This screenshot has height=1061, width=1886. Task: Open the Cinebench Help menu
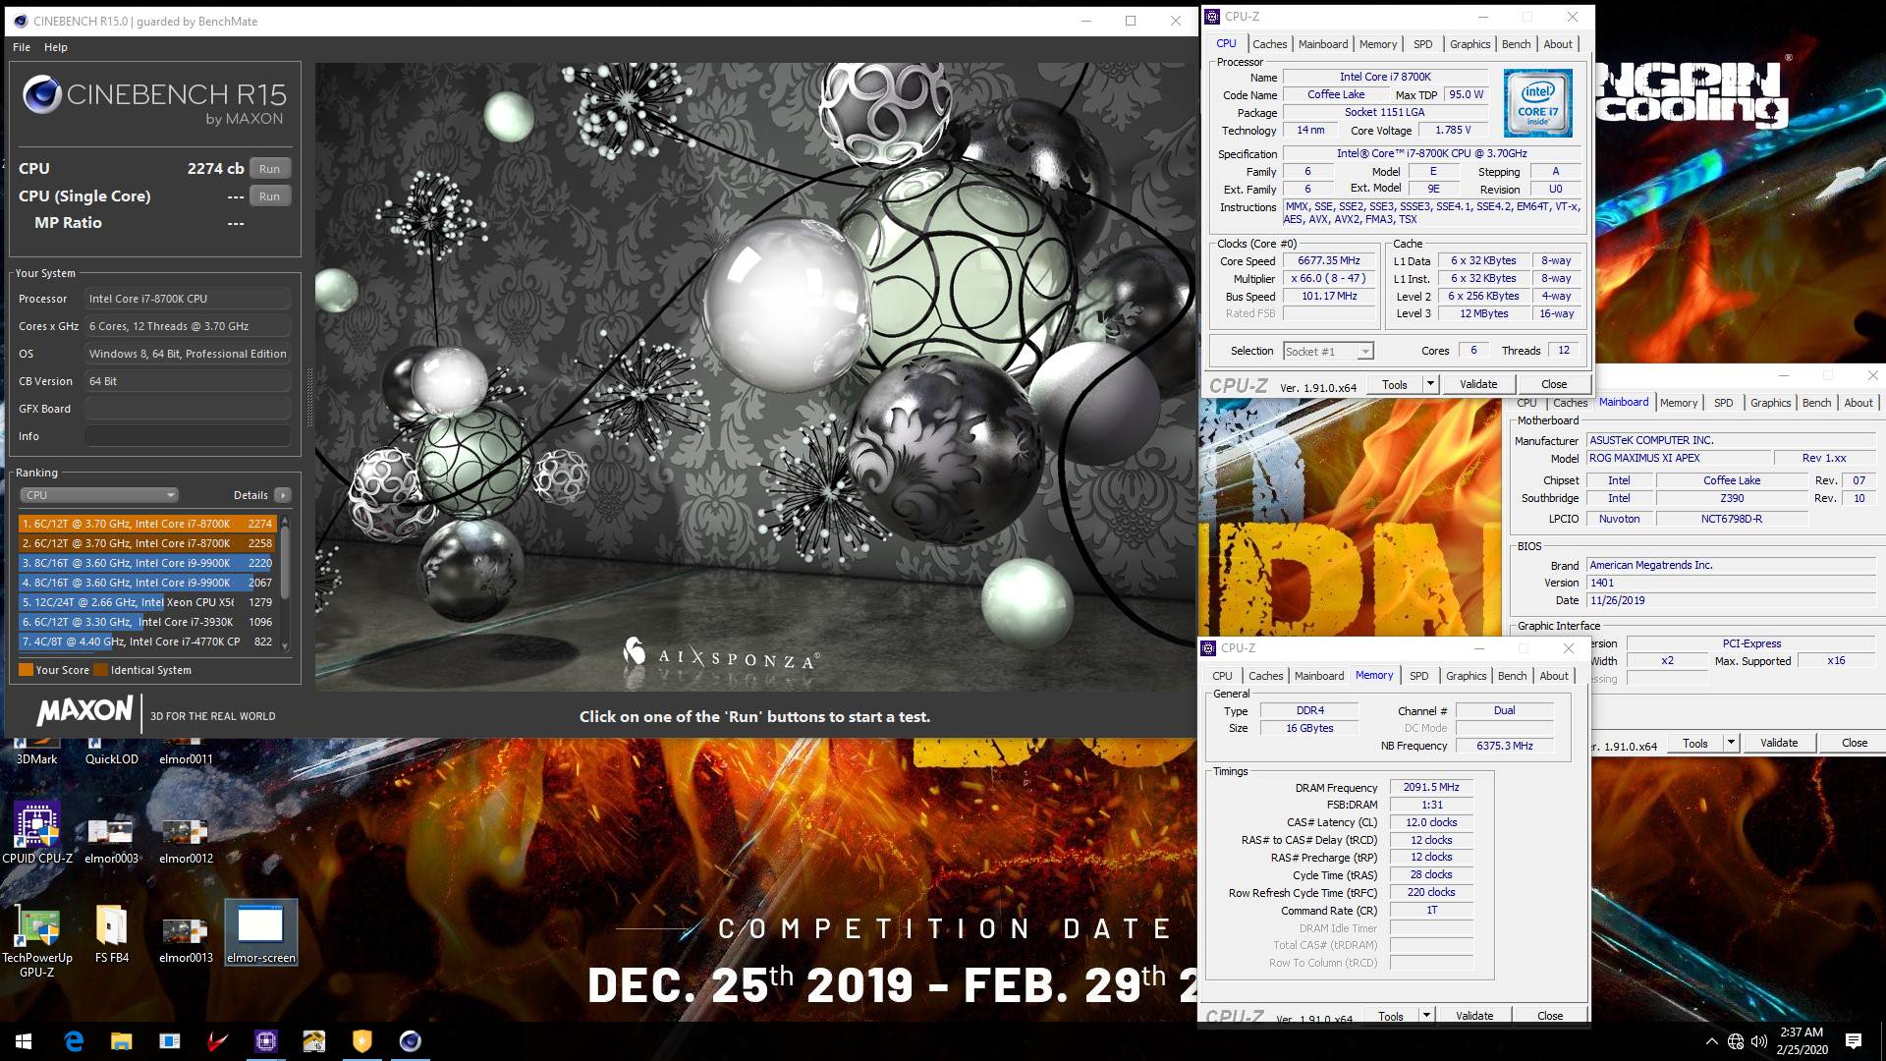[x=56, y=47]
